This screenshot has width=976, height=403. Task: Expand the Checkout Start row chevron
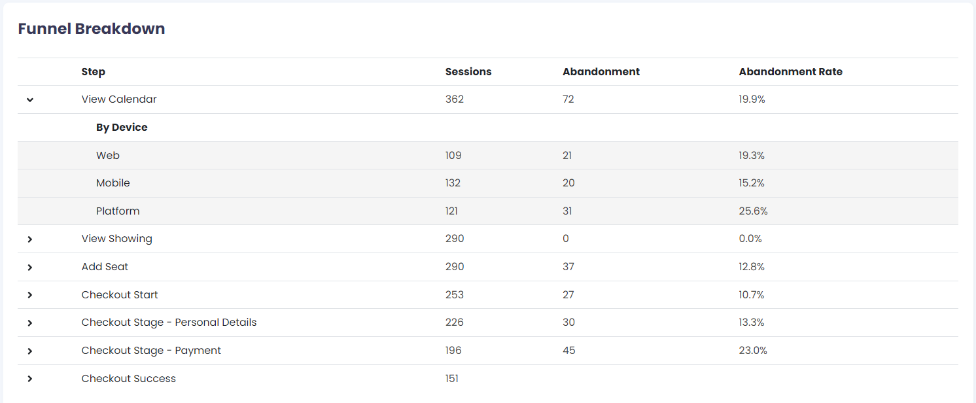[x=30, y=295]
